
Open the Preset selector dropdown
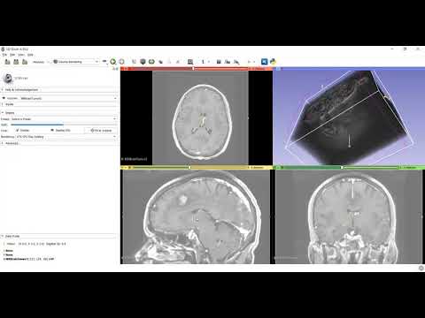pyautogui.click(x=64, y=119)
